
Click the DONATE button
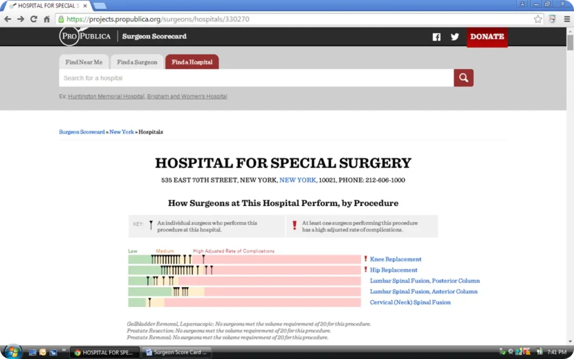pos(487,37)
